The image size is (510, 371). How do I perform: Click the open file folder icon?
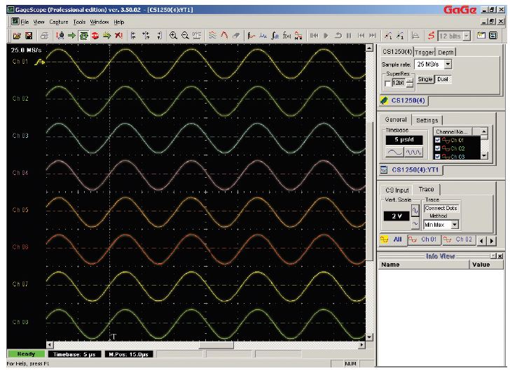click(x=15, y=34)
